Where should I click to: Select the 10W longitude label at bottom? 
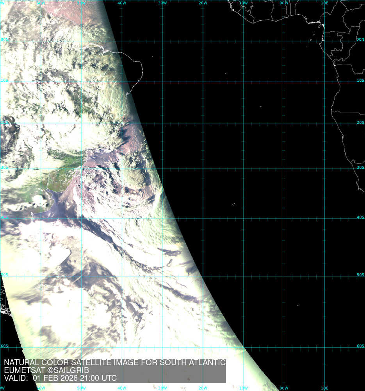[x=243, y=388]
